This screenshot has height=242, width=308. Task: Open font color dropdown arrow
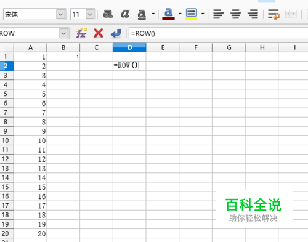click(x=180, y=14)
